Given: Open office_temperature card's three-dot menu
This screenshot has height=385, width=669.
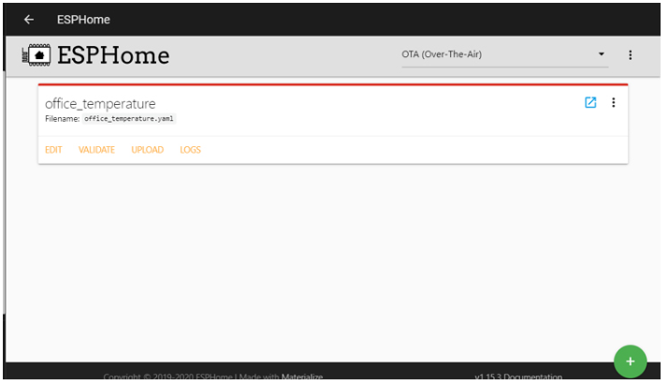Looking at the screenshot, I should [614, 103].
